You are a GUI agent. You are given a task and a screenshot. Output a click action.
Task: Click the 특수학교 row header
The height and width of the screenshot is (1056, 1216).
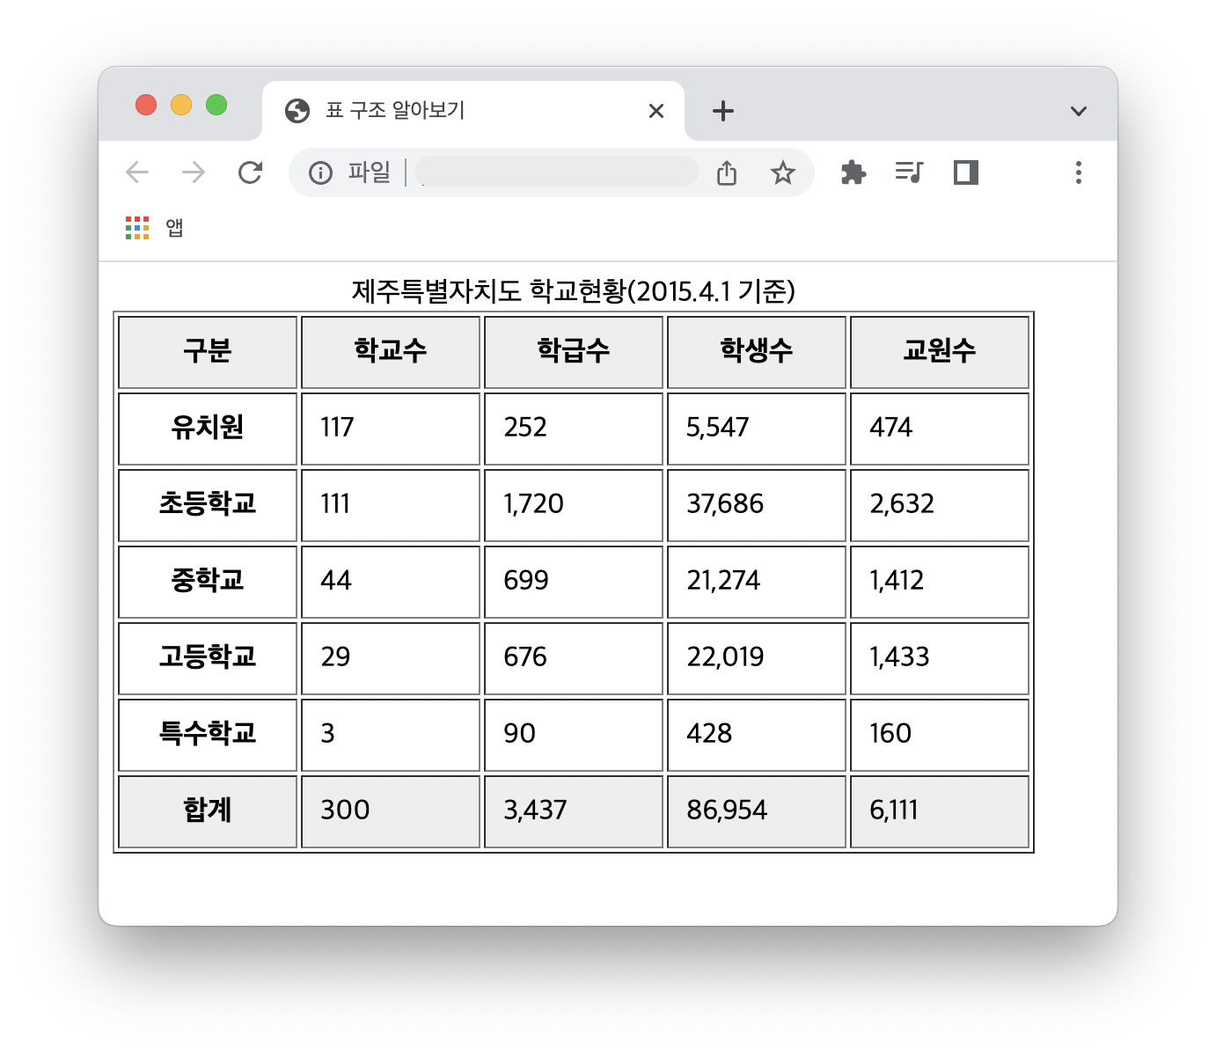208,735
